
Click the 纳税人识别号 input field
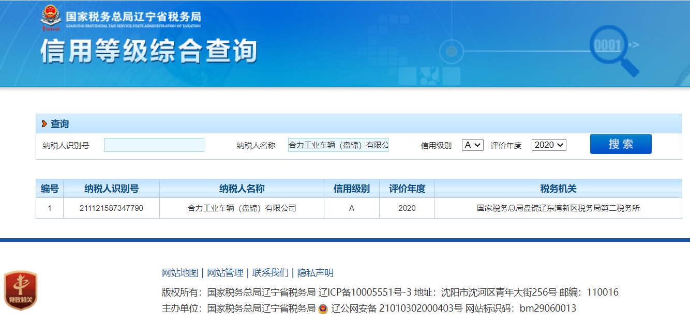155,145
